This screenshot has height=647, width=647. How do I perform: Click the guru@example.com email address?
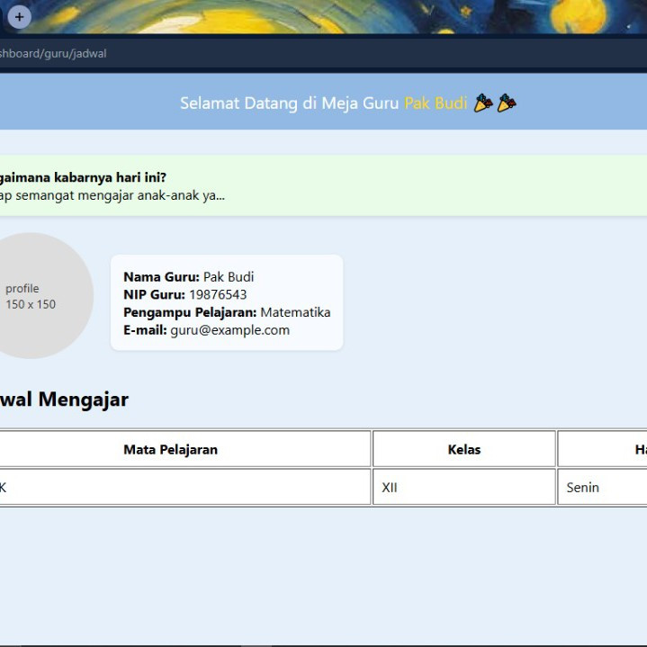click(x=229, y=330)
